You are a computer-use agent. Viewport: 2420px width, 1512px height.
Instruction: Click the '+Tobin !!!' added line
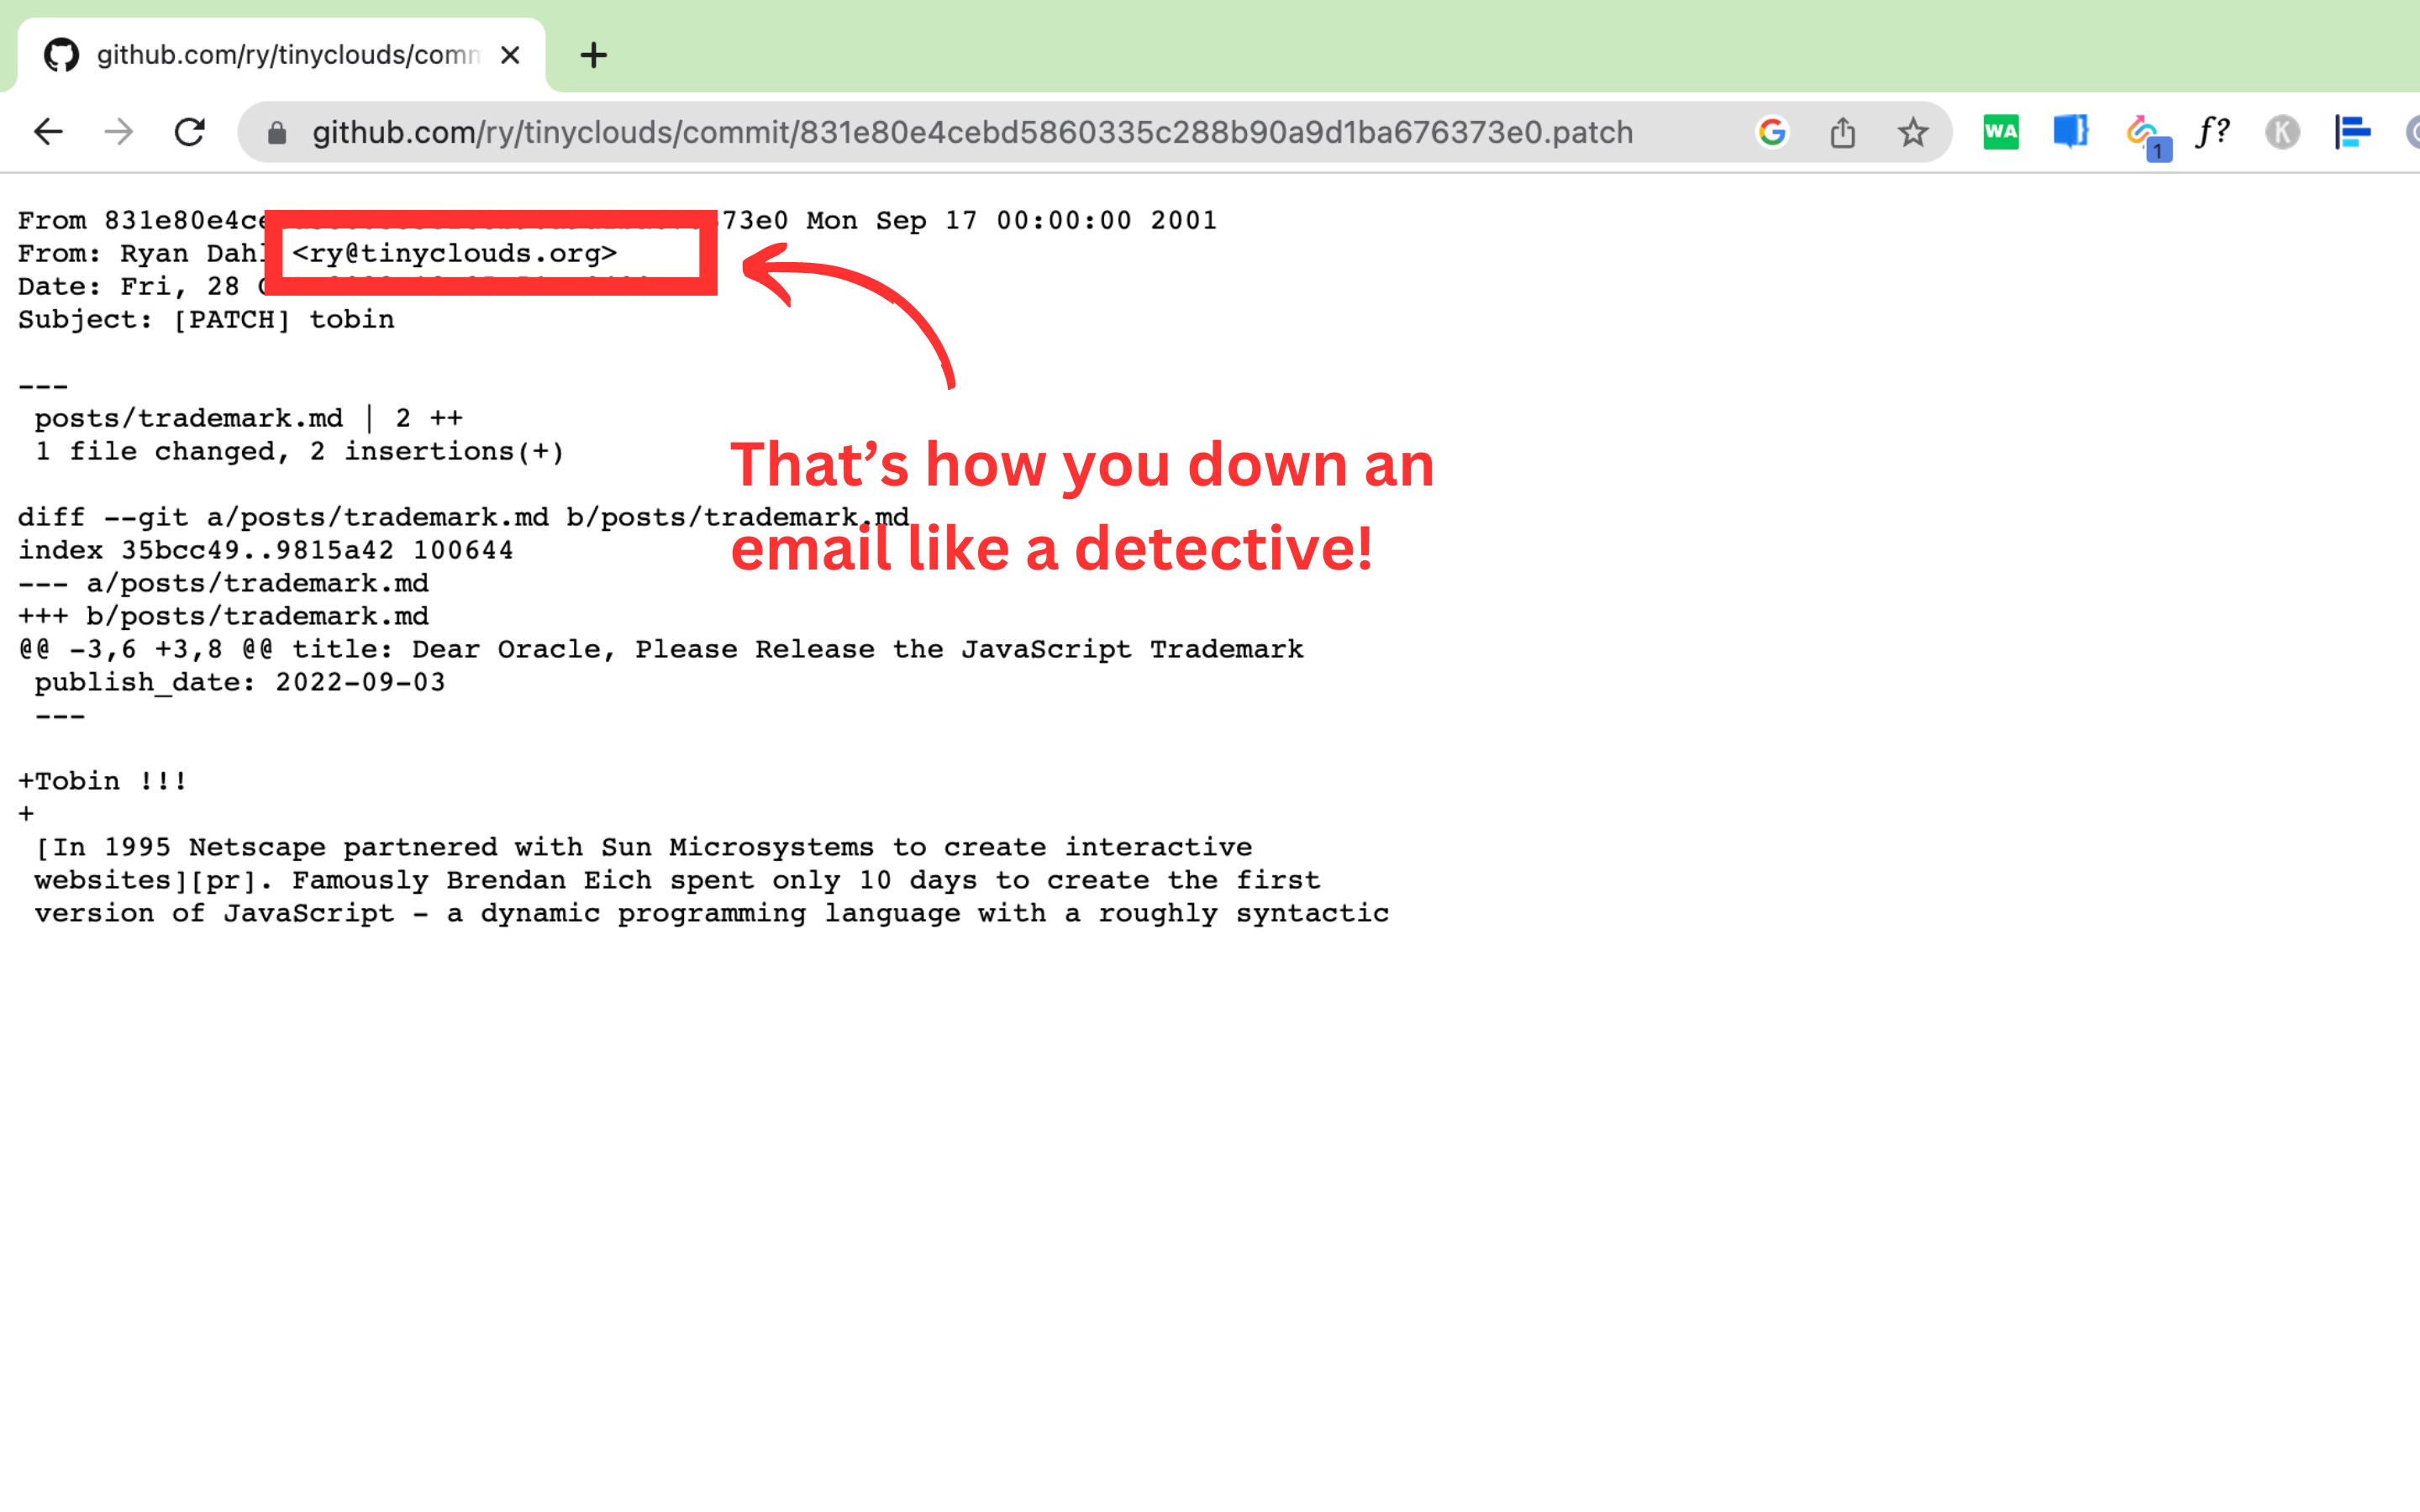102,781
